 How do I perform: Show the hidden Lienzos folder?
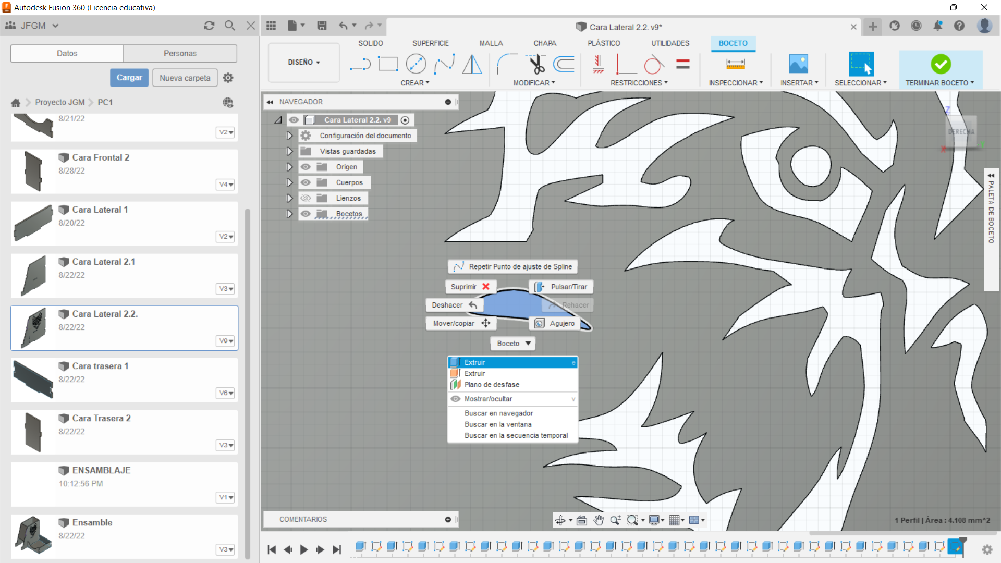(306, 198)
